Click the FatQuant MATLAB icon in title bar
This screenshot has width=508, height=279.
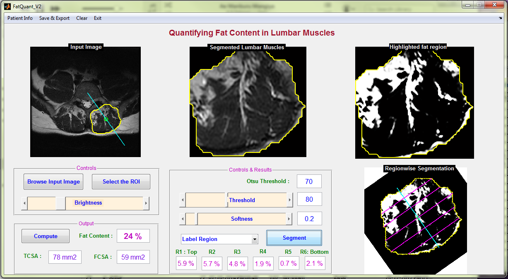click(x=7, y=6)
